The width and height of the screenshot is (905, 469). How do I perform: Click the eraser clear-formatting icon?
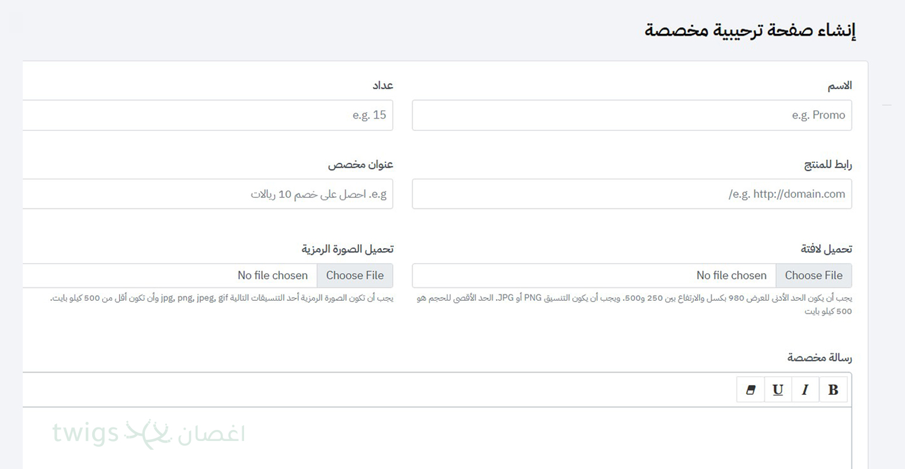(751, 390)
